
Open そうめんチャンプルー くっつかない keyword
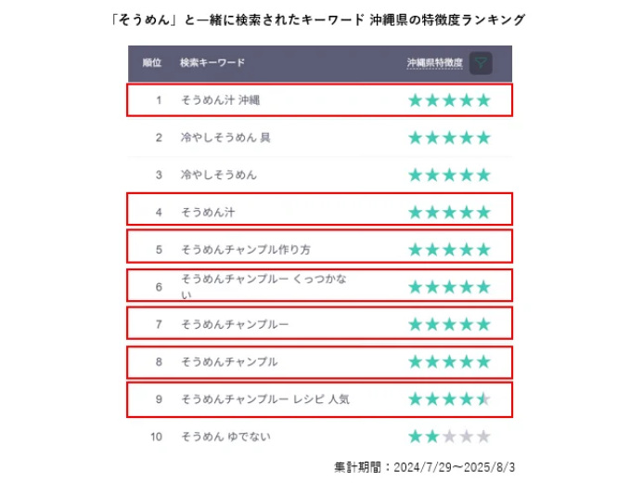pyautogui.click(x=264, y=286)
